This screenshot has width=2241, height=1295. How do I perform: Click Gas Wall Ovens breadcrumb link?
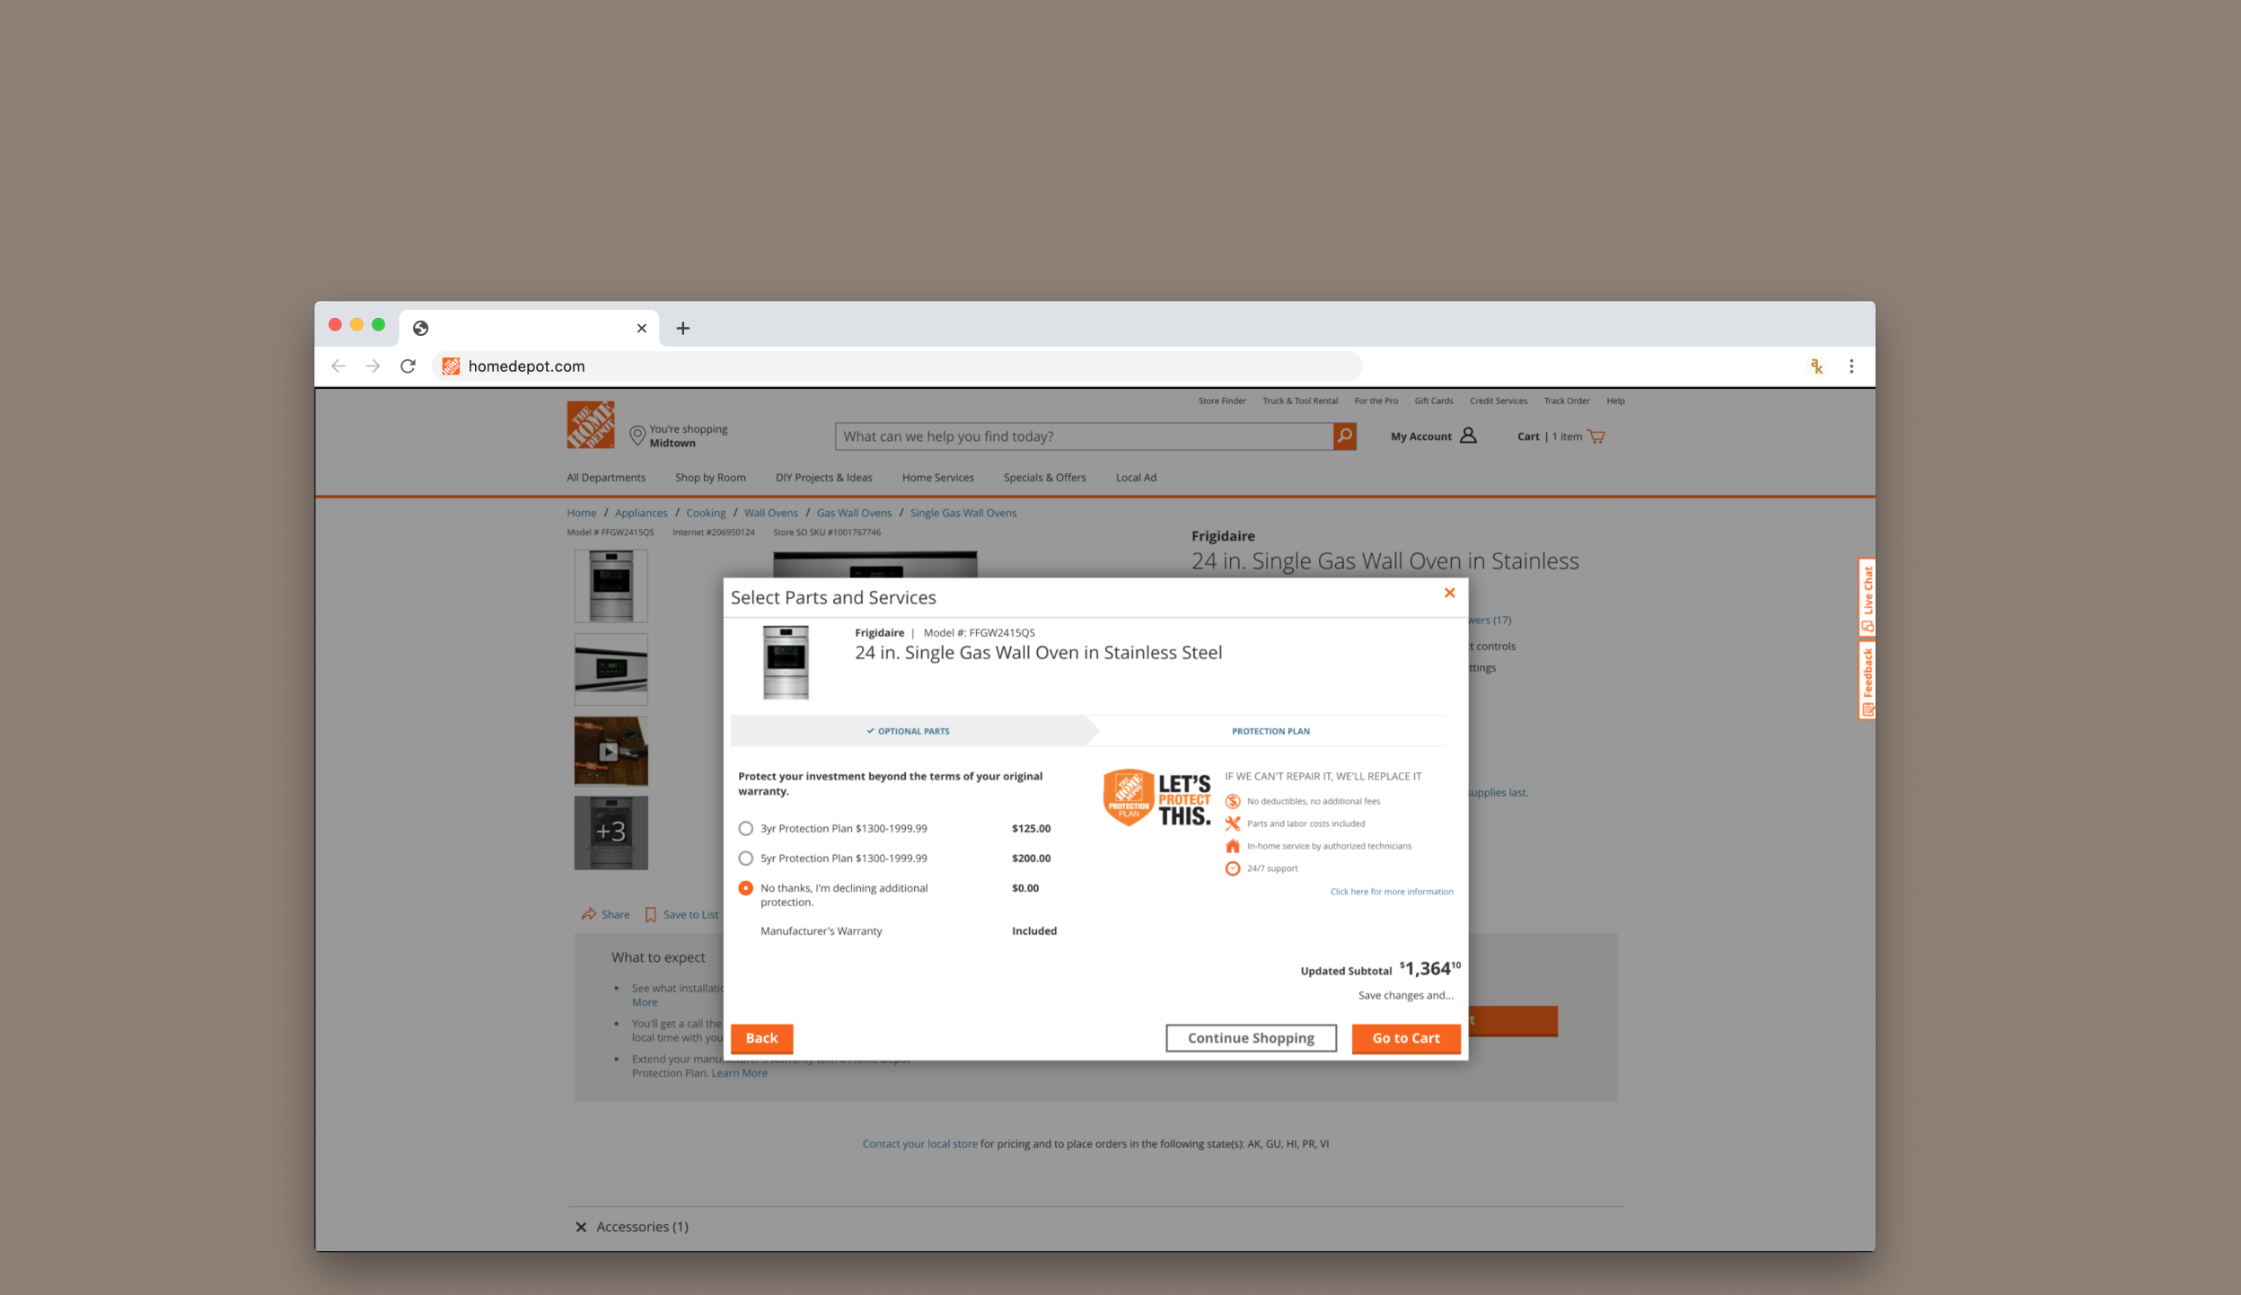point(854,513)
